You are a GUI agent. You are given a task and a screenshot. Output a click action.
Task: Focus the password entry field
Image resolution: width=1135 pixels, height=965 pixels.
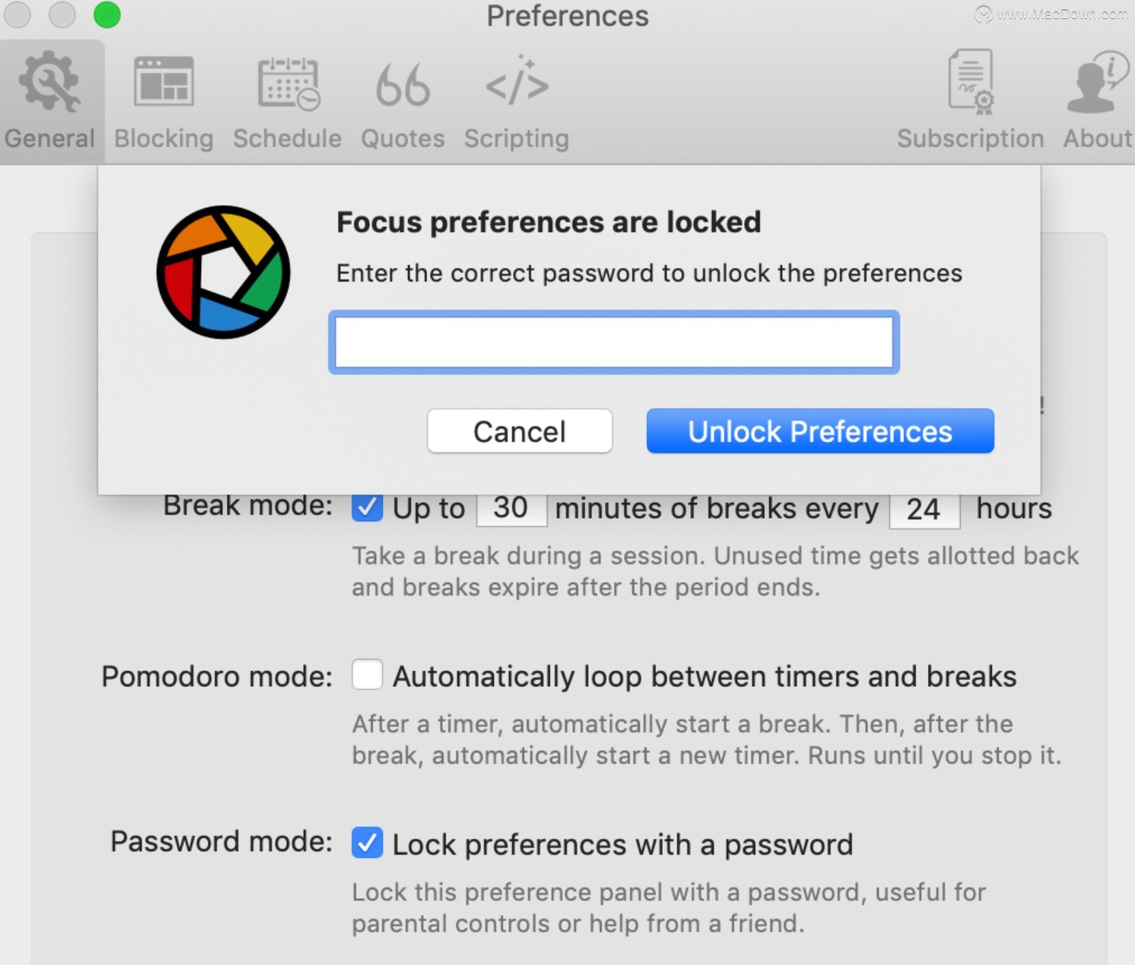tap(614, 342)
